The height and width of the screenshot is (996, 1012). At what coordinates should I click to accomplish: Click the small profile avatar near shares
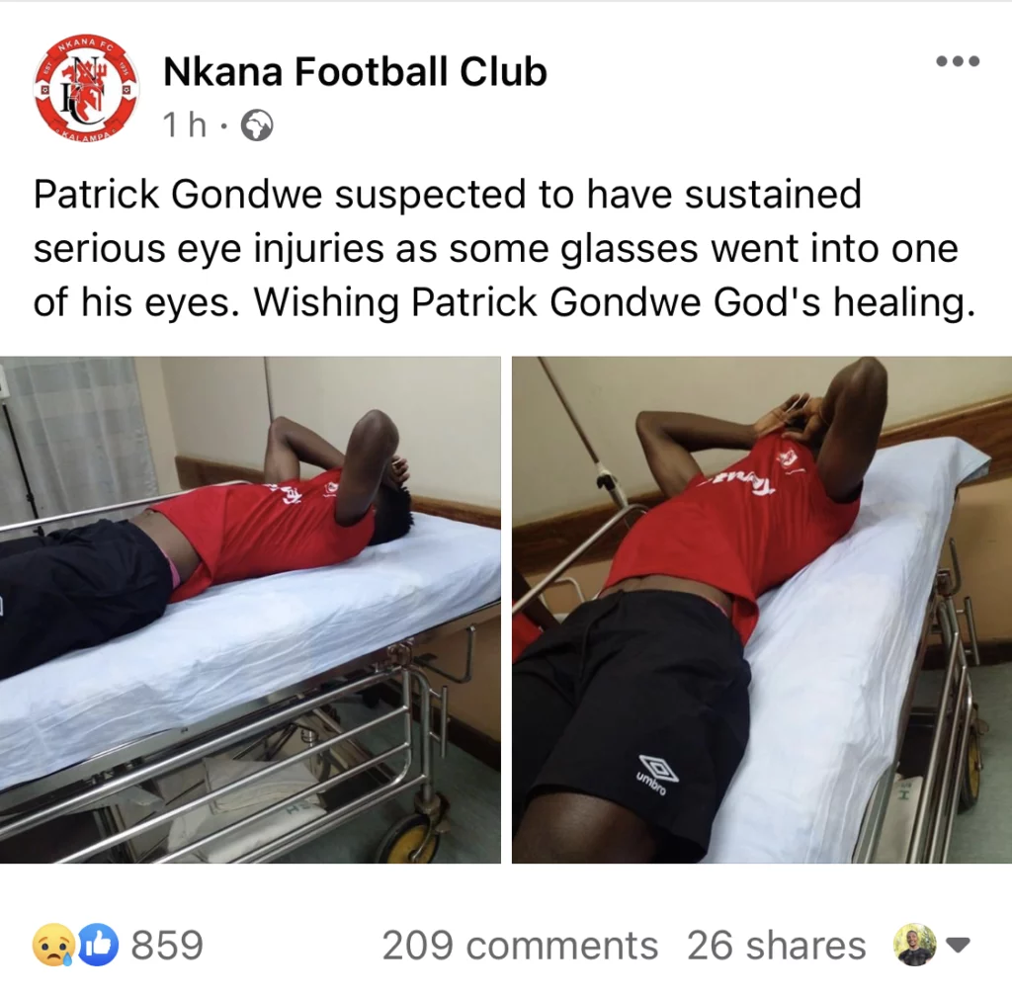(x=914, y=945)
